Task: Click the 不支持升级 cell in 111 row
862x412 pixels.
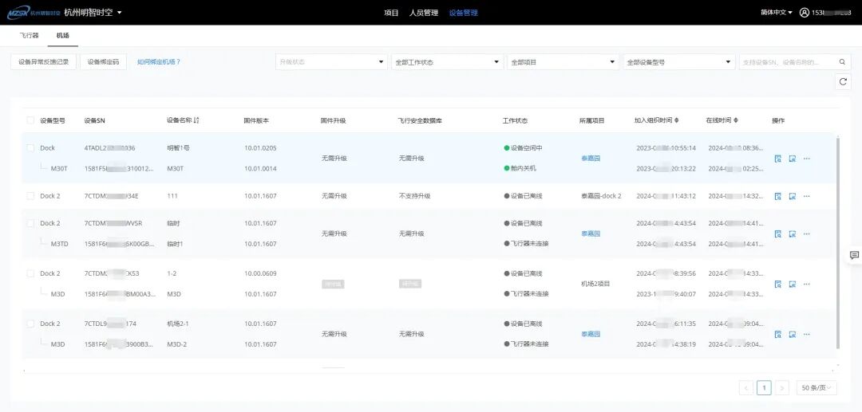Action: coord(414,196)
